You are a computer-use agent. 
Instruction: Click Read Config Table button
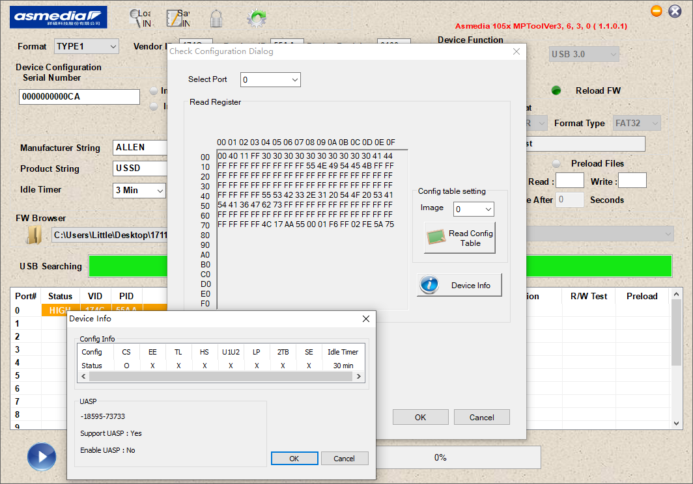pos(460,238)
